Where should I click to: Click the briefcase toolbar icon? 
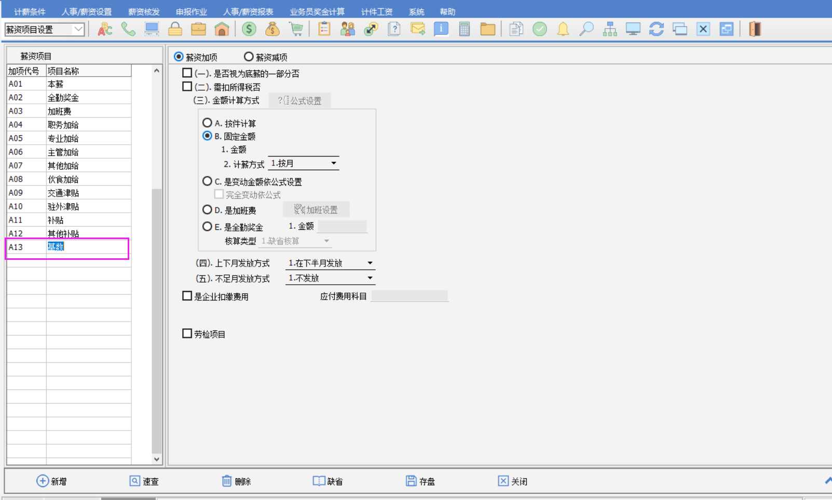[x=198, y=29]
